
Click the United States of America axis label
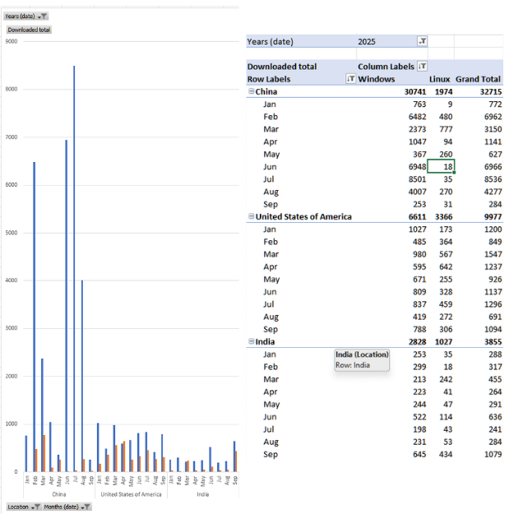pos(131,494)
